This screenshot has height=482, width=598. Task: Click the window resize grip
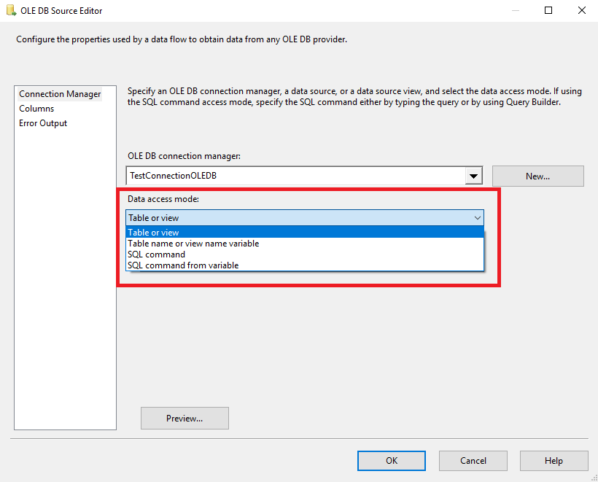pos(592,476)
